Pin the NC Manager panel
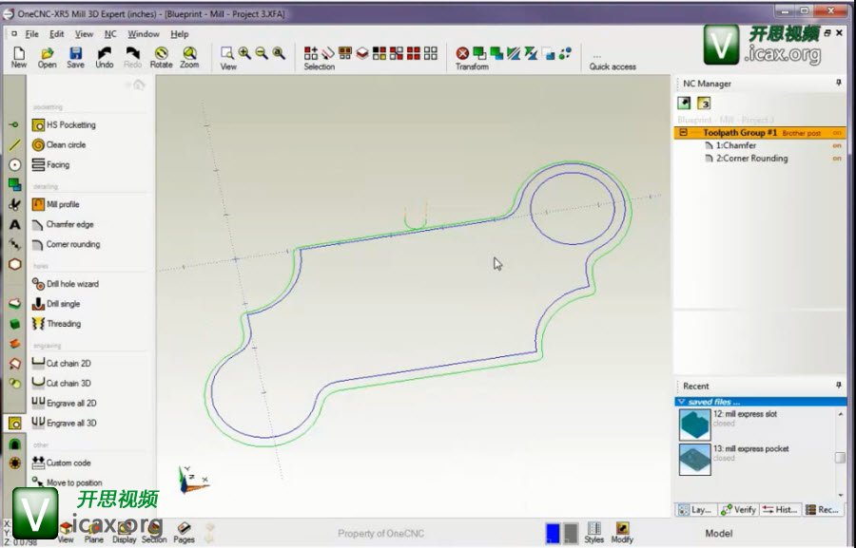Viewport: 856px width, 548px height. click(x=838, y=84)
